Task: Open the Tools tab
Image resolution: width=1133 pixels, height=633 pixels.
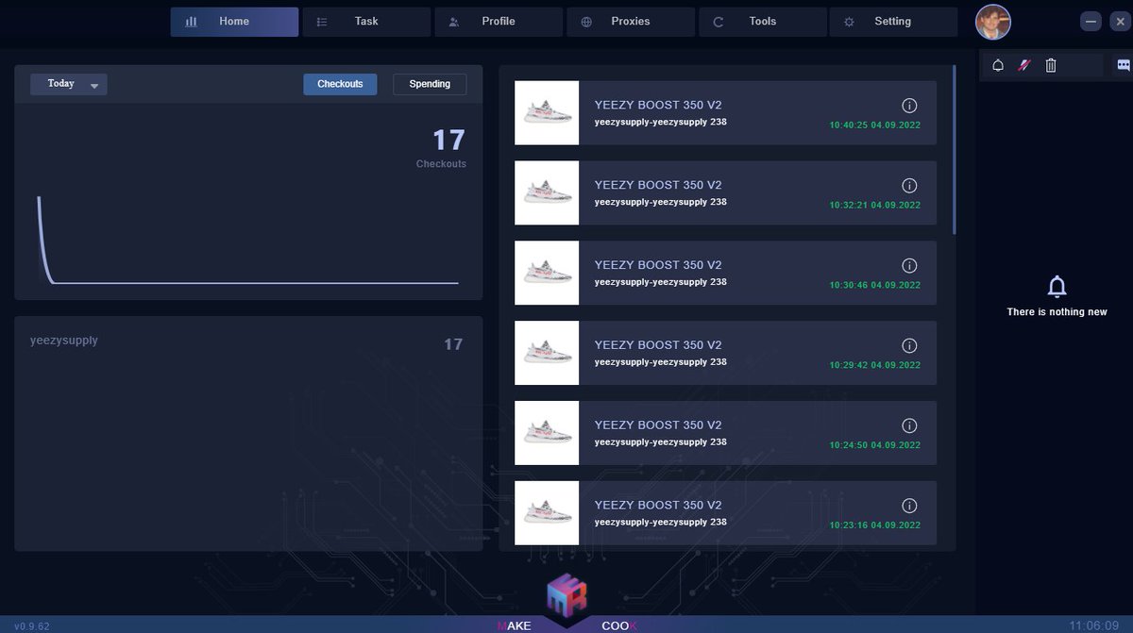Action: tap(762, 22)
